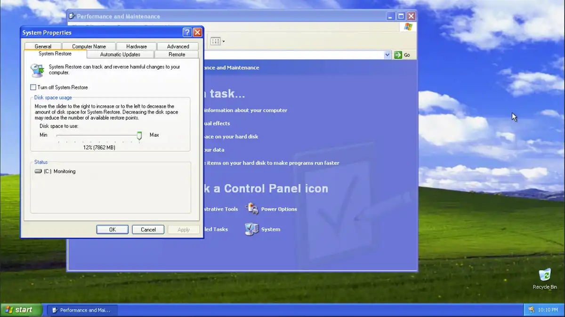This screenshot has height=317, width=565.
Task: Open the System control panel icon
Action: coord(252,229)
